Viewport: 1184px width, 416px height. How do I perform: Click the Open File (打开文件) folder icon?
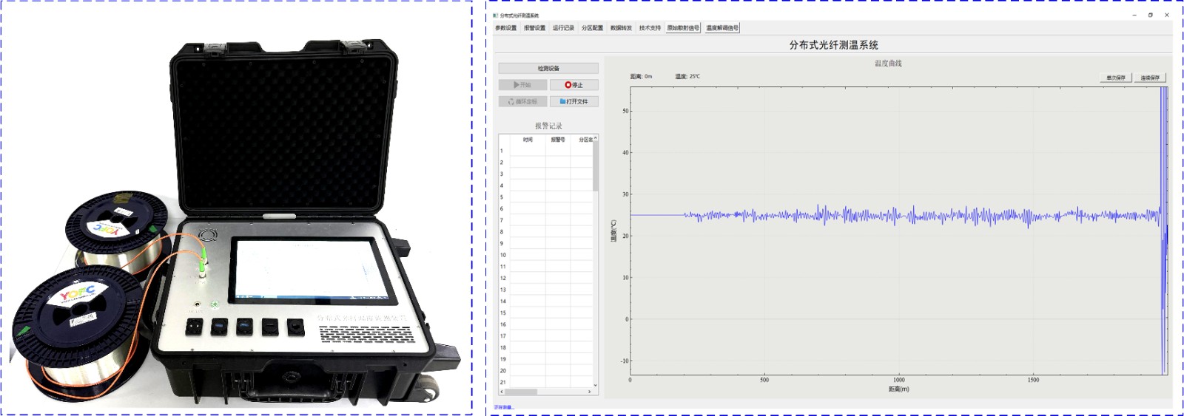click(x=562, y=101)
